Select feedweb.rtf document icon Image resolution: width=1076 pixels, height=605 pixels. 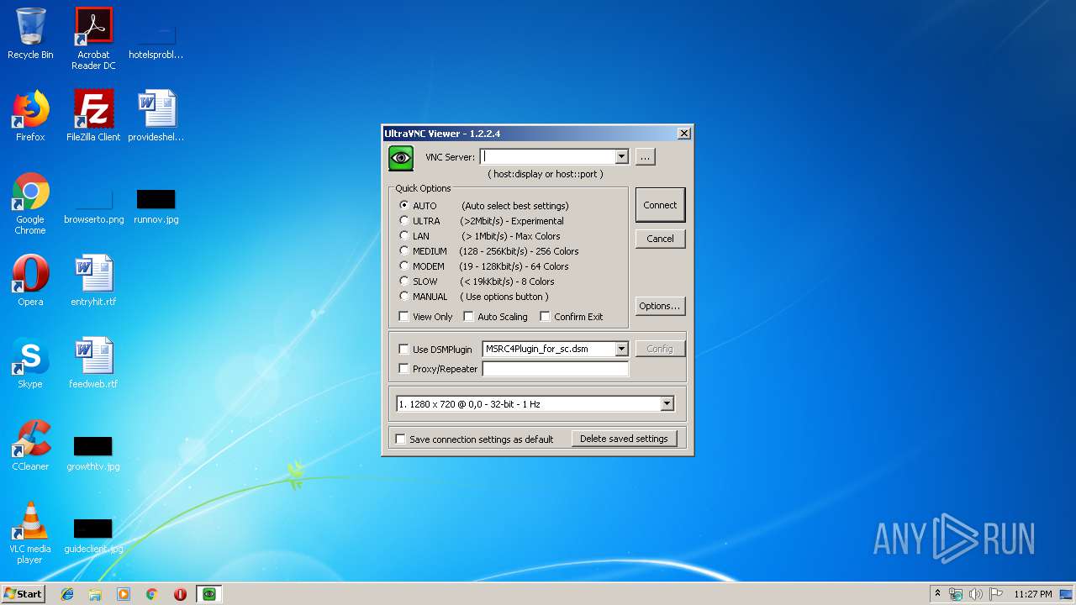[x=93, y=363]
